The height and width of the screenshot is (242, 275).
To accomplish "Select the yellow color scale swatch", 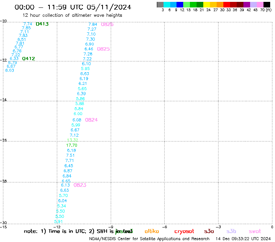I will click(207, 4).
